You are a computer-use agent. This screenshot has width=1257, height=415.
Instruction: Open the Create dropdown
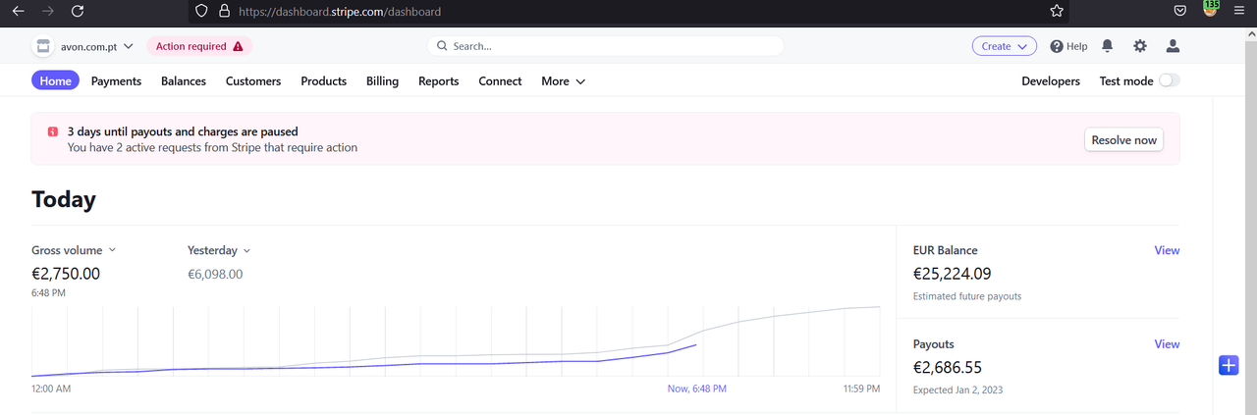[1005, 46]
